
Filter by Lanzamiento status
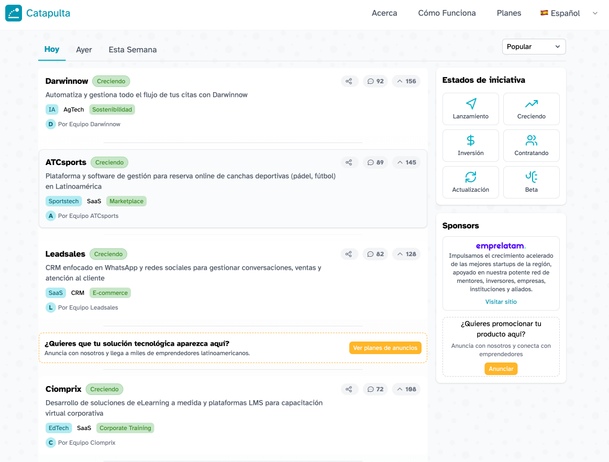(470, 109)
